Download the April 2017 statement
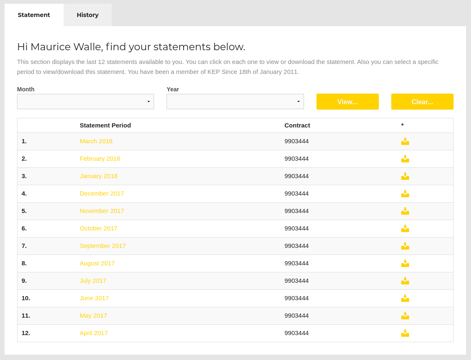Screen dimensions: 471x360 [x=405, y=333]
